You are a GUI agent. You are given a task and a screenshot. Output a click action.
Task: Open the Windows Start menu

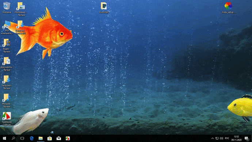click(x=4, y=138)
